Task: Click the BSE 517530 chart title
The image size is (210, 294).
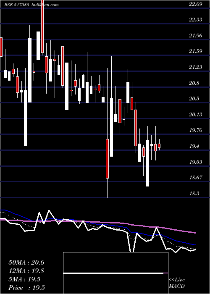Action: tap(16, 5)
